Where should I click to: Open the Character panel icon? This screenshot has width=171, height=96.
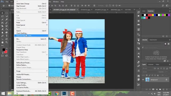point(138,54)
